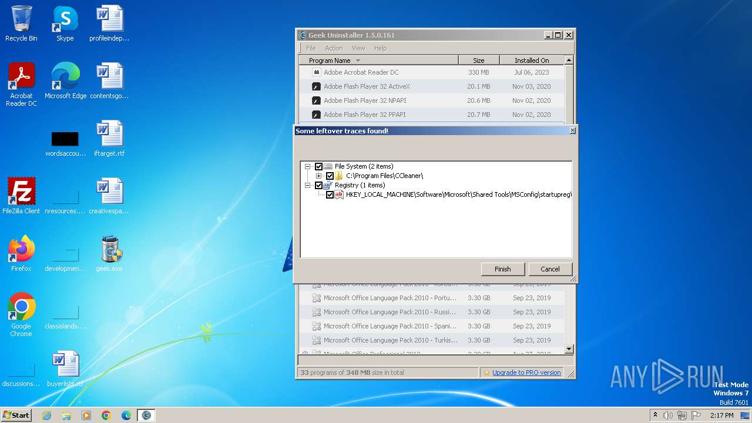Open Acrobat Reader DC desktop shortcut

21,84
